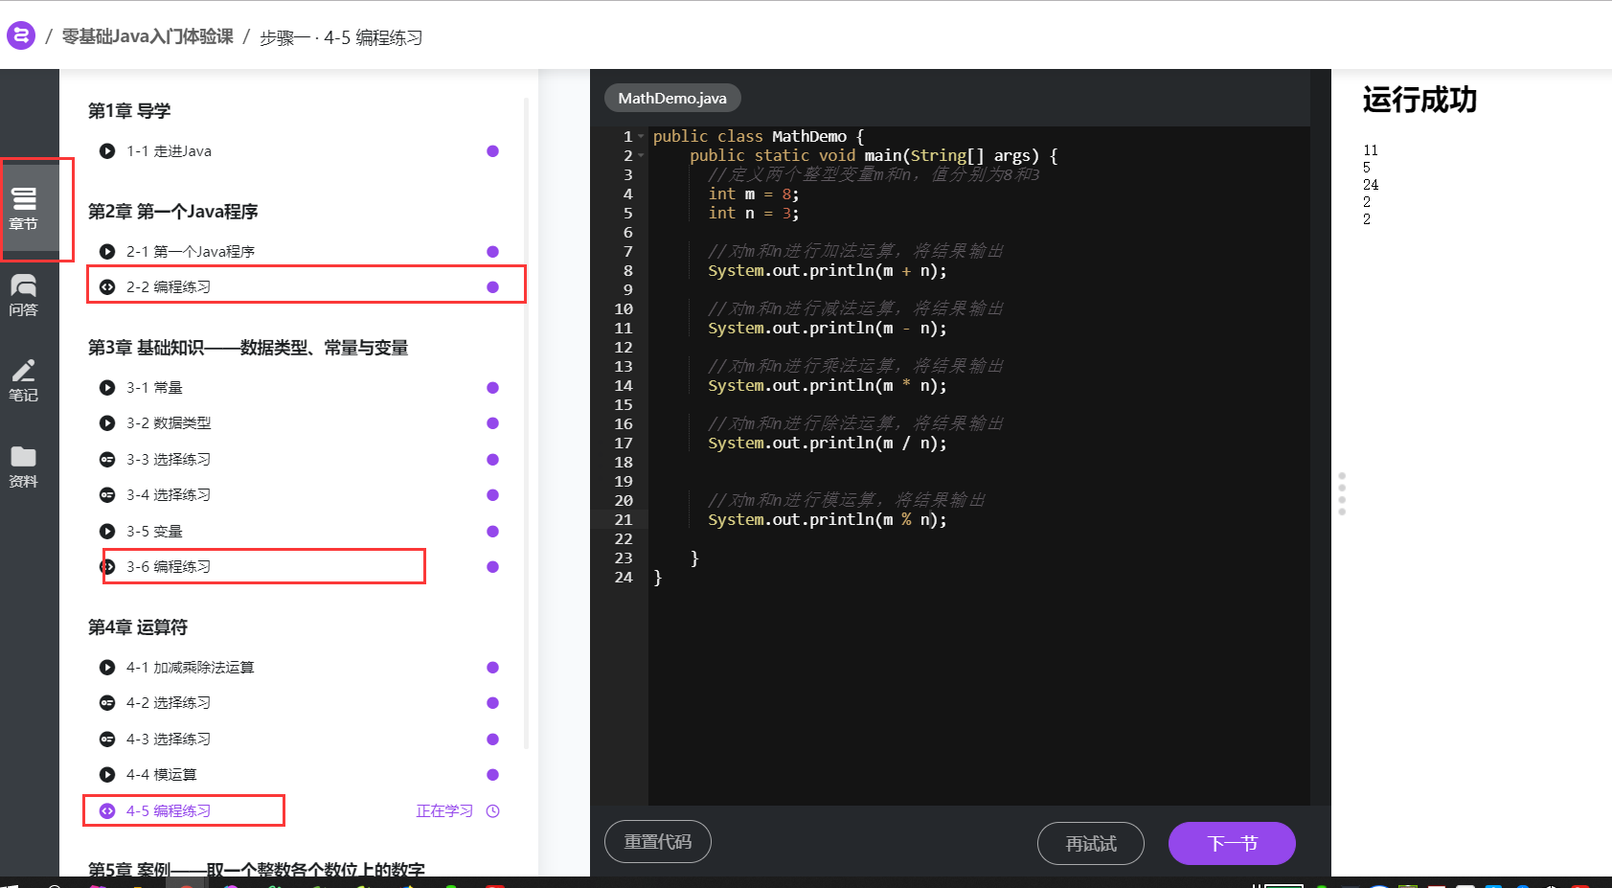This screenshot has height=888, width=1612.
Task: Click the play icon for 4-4 模运算
Action: pyautogui.click(x=107, y=775)
